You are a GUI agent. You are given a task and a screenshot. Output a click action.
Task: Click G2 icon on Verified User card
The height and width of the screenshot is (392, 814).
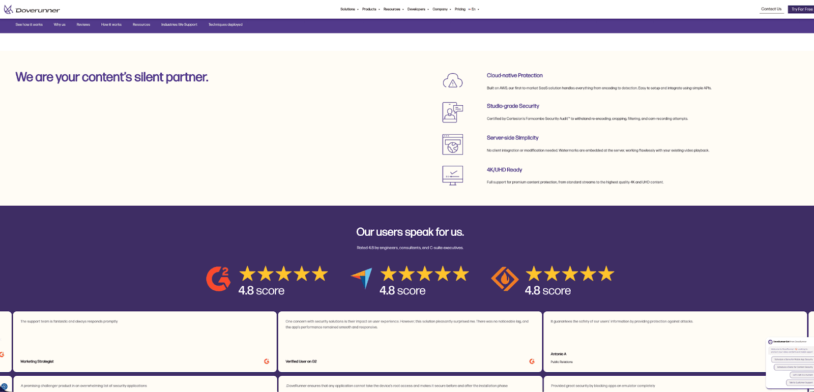click(532, 361)
